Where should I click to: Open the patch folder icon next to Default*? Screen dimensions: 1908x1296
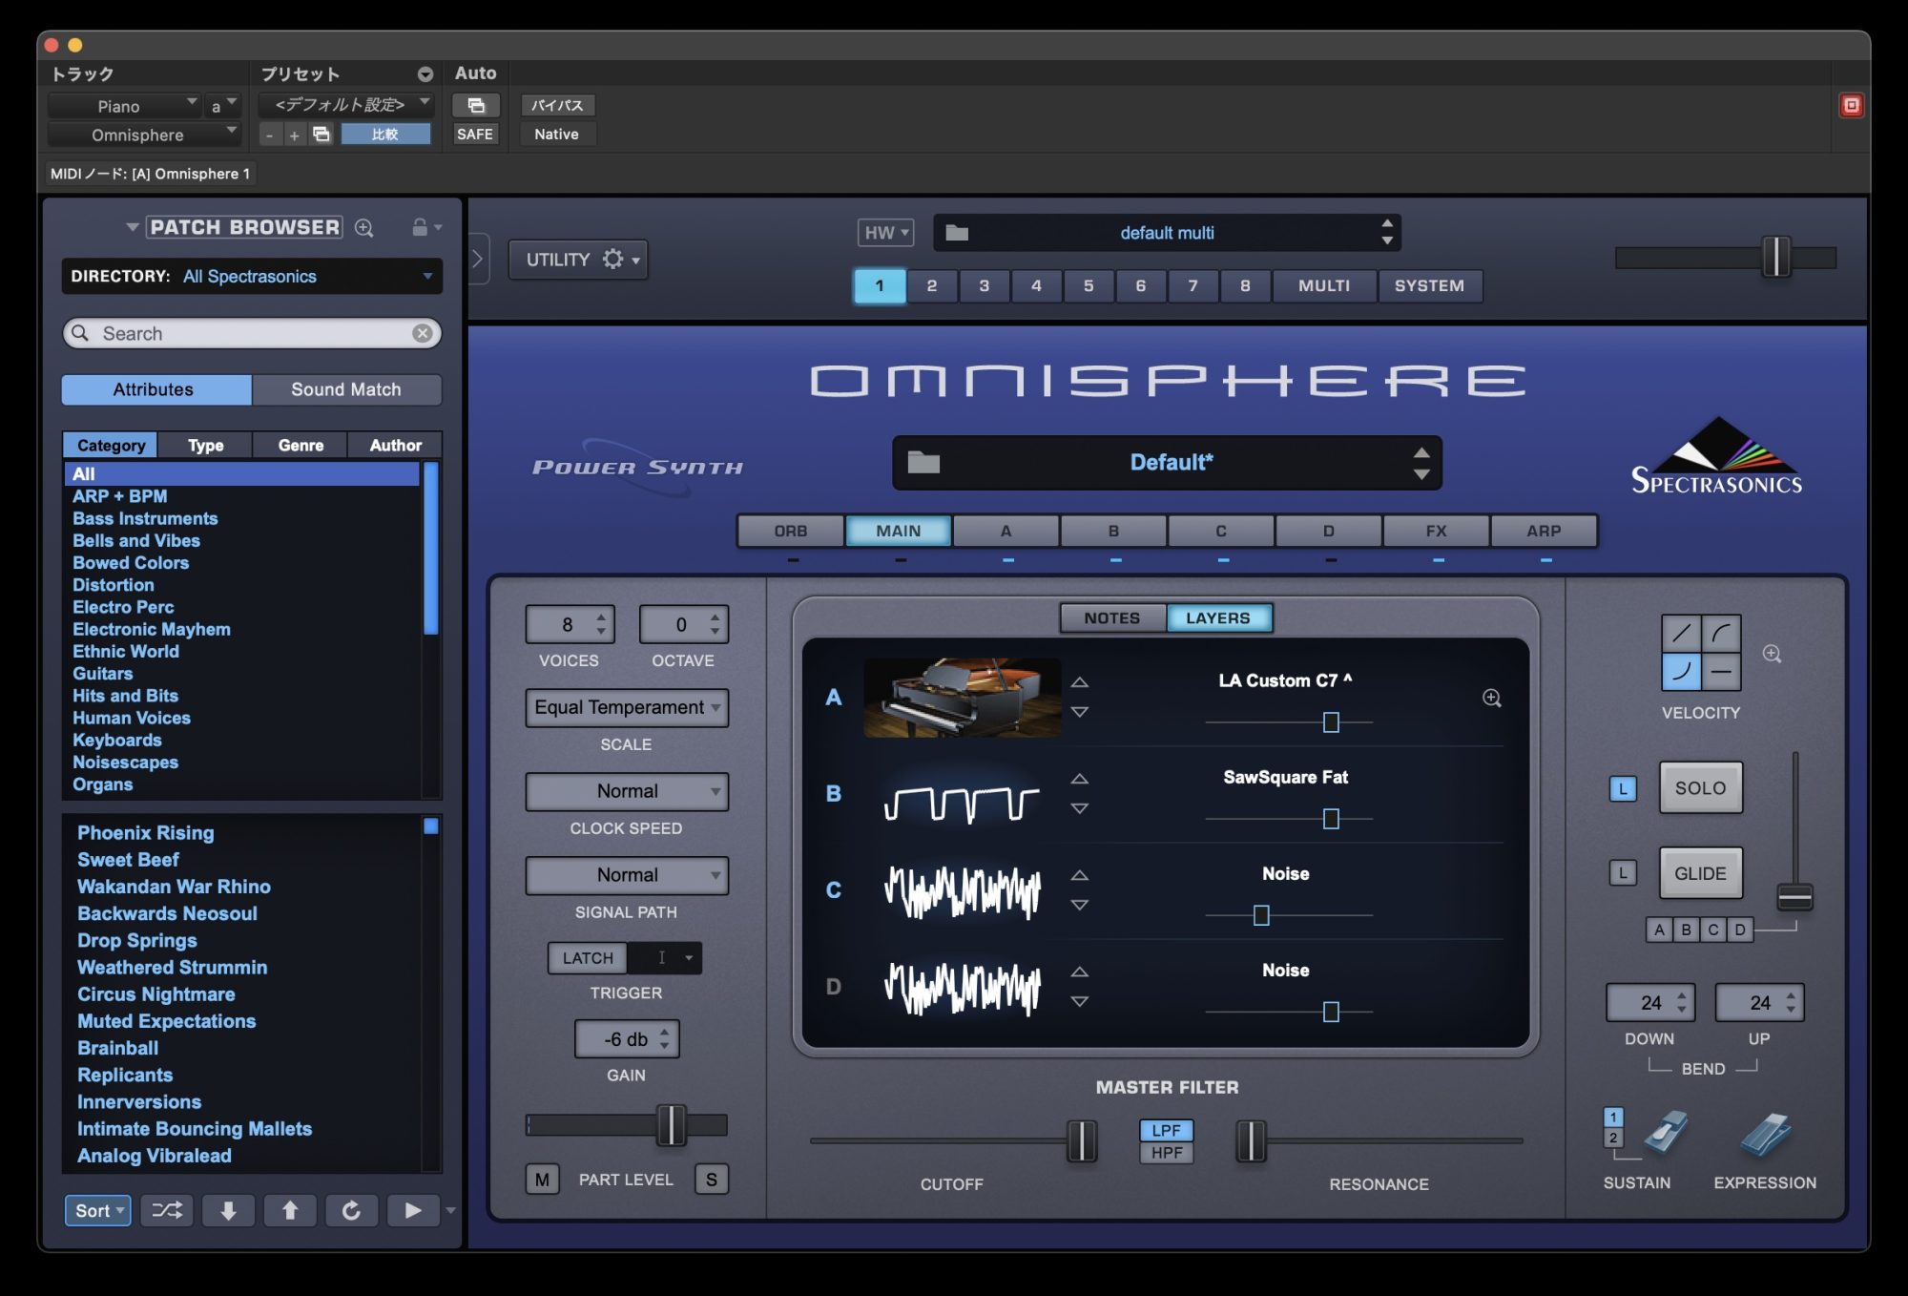coord(923,463)
